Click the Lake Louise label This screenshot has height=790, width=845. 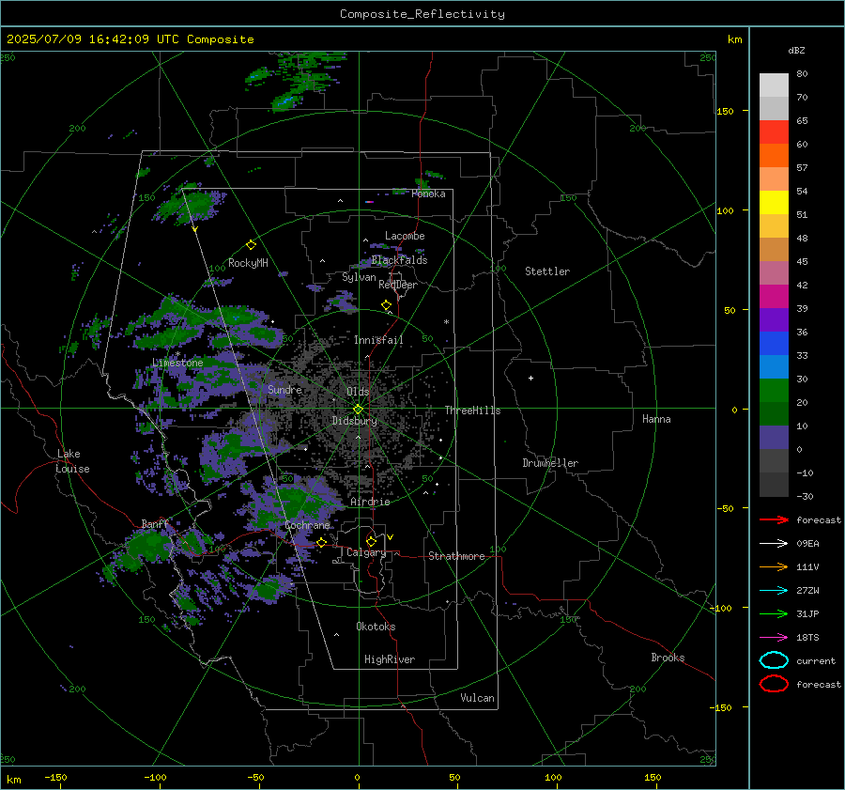tap(73, 461)
